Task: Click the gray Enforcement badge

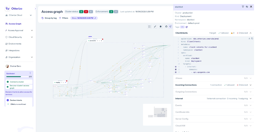Action: [116, 12]
